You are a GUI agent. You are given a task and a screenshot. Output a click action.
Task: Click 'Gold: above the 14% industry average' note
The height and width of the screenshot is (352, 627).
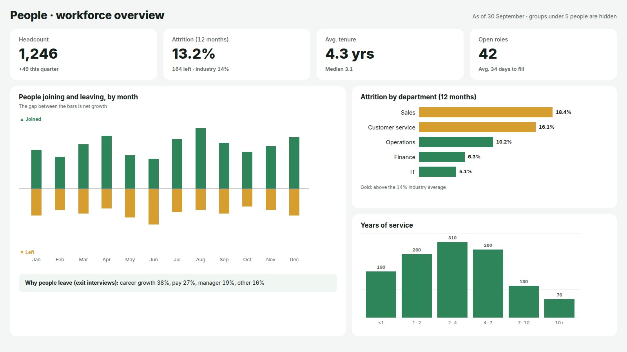click(x=403, y=187)
